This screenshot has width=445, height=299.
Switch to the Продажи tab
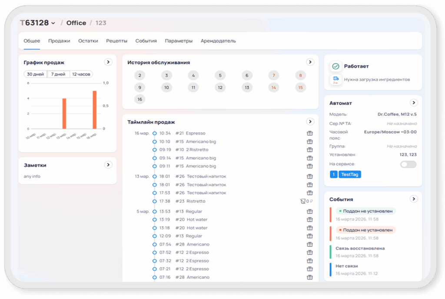click(x=59, y=41)
